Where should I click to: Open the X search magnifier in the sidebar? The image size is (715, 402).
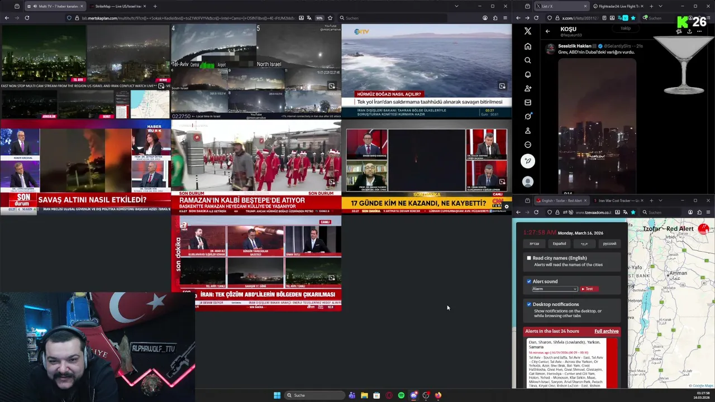528,60
